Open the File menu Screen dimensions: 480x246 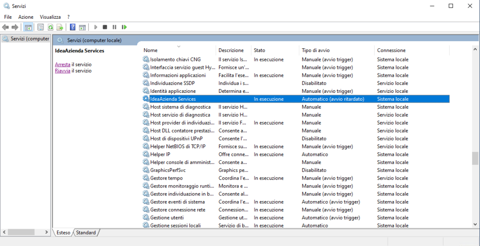[8, 17]
